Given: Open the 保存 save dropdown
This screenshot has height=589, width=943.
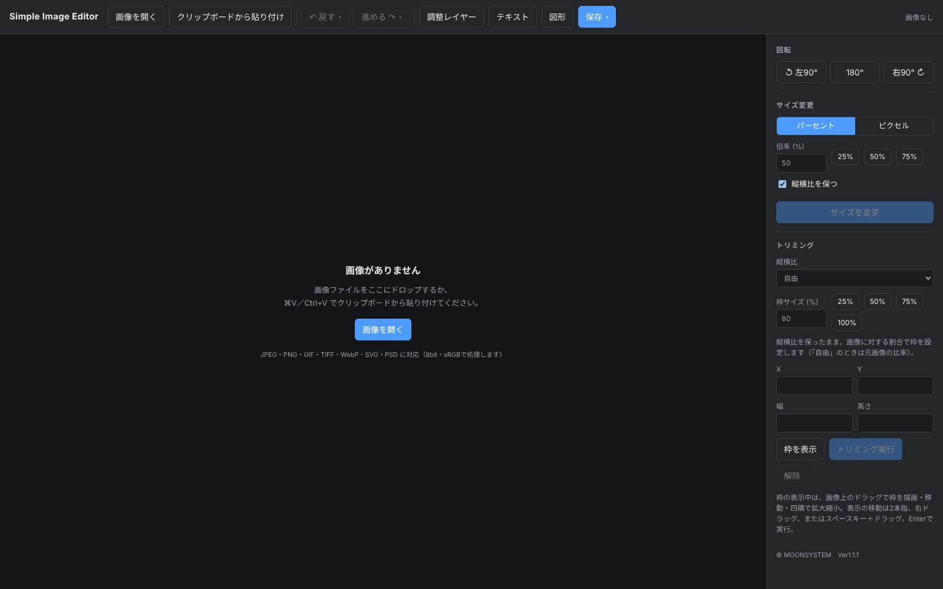Looking at the screenshot, I should 596,17.
